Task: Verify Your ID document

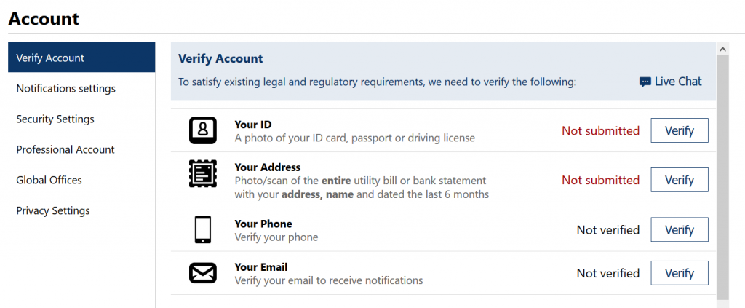Action: 679,130
